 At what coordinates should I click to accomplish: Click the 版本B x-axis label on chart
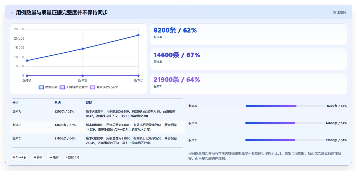83,80
